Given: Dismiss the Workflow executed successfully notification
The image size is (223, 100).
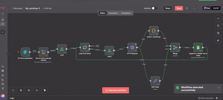Looking at the screenshot, I should tap(219, 88).
